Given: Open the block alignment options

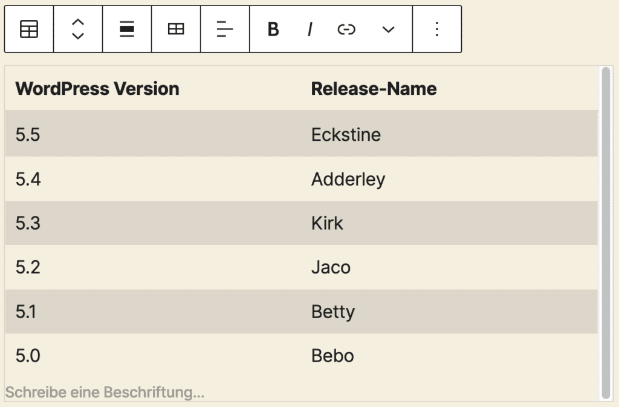Looking at the screenshot, I should coord(127,29).
